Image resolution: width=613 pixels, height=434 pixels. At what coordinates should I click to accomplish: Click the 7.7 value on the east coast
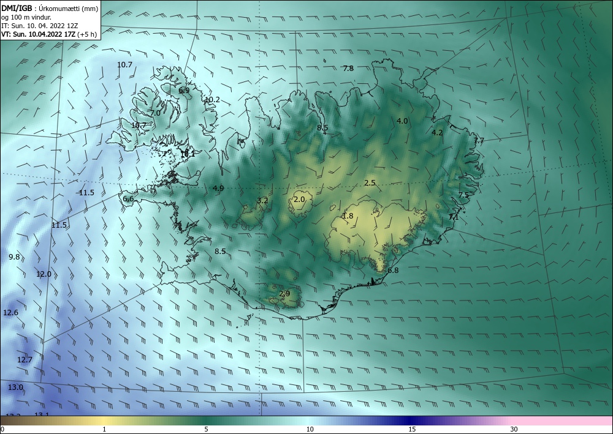pos(479,141)
